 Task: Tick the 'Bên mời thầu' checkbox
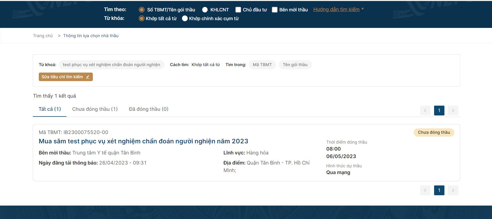click(x=275, y=10)
